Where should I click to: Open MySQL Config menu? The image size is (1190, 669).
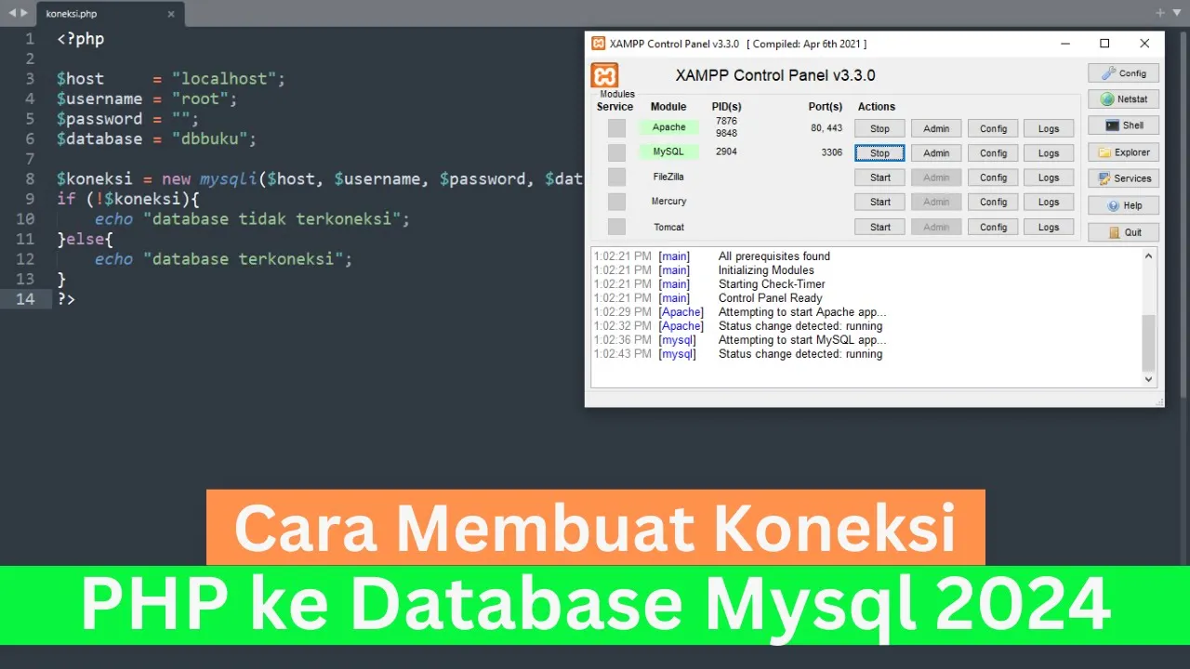pos(993,153)
